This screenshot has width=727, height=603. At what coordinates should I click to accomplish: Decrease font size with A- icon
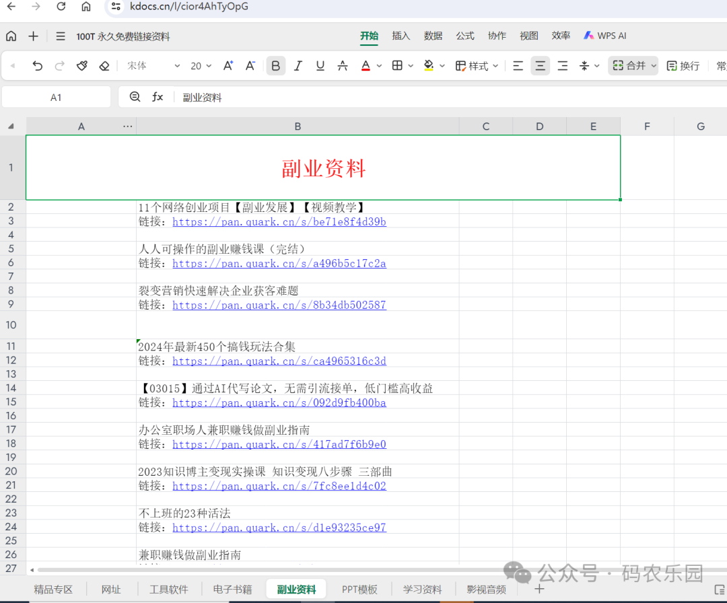coord(250,66)
